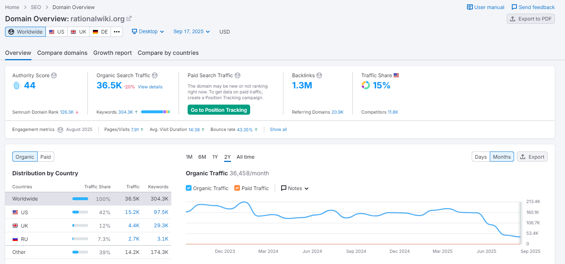Screen dimensions: 565x264
Task: Click the globe icon next to Backlinks
Action: [x=319, y=75]
